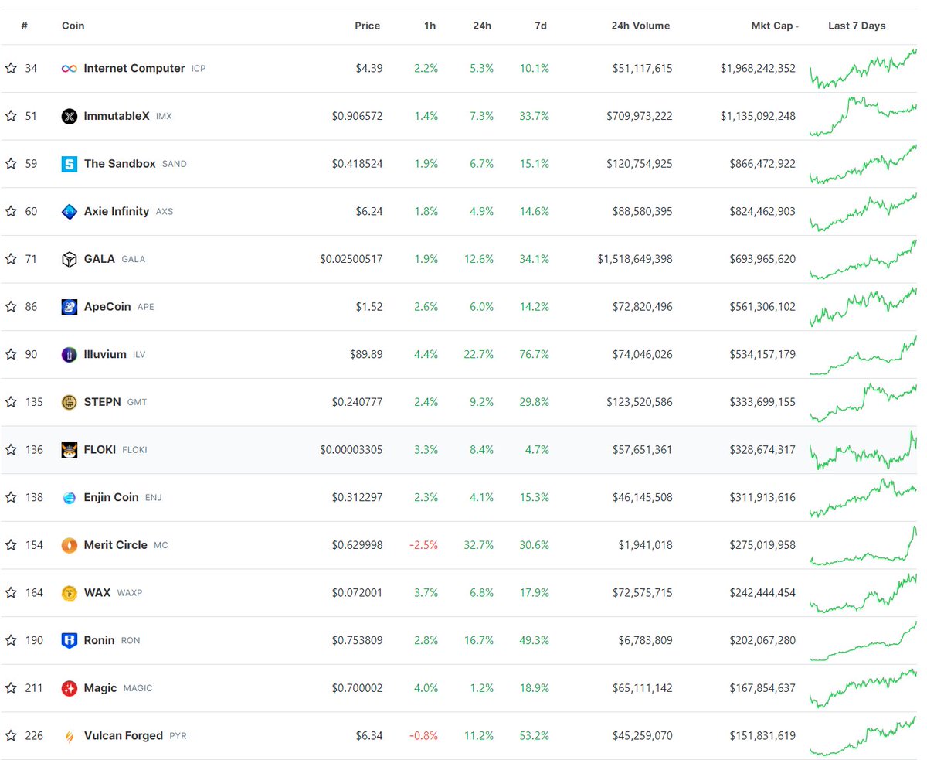Click the STEPN logo icon
The height and width of the screenshot is (760, 927).
70,403
